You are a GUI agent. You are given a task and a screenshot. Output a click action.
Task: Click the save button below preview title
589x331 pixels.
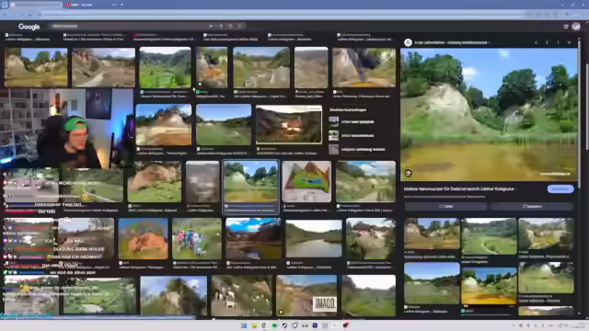[532, 206]
